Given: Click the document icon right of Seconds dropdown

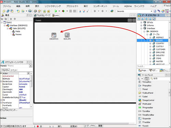Looking at the screenshot, I should pos(155,11).
